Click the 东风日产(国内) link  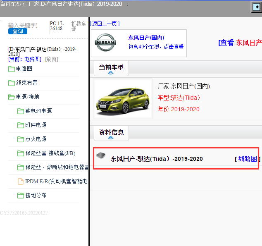[x=146, y=38]
